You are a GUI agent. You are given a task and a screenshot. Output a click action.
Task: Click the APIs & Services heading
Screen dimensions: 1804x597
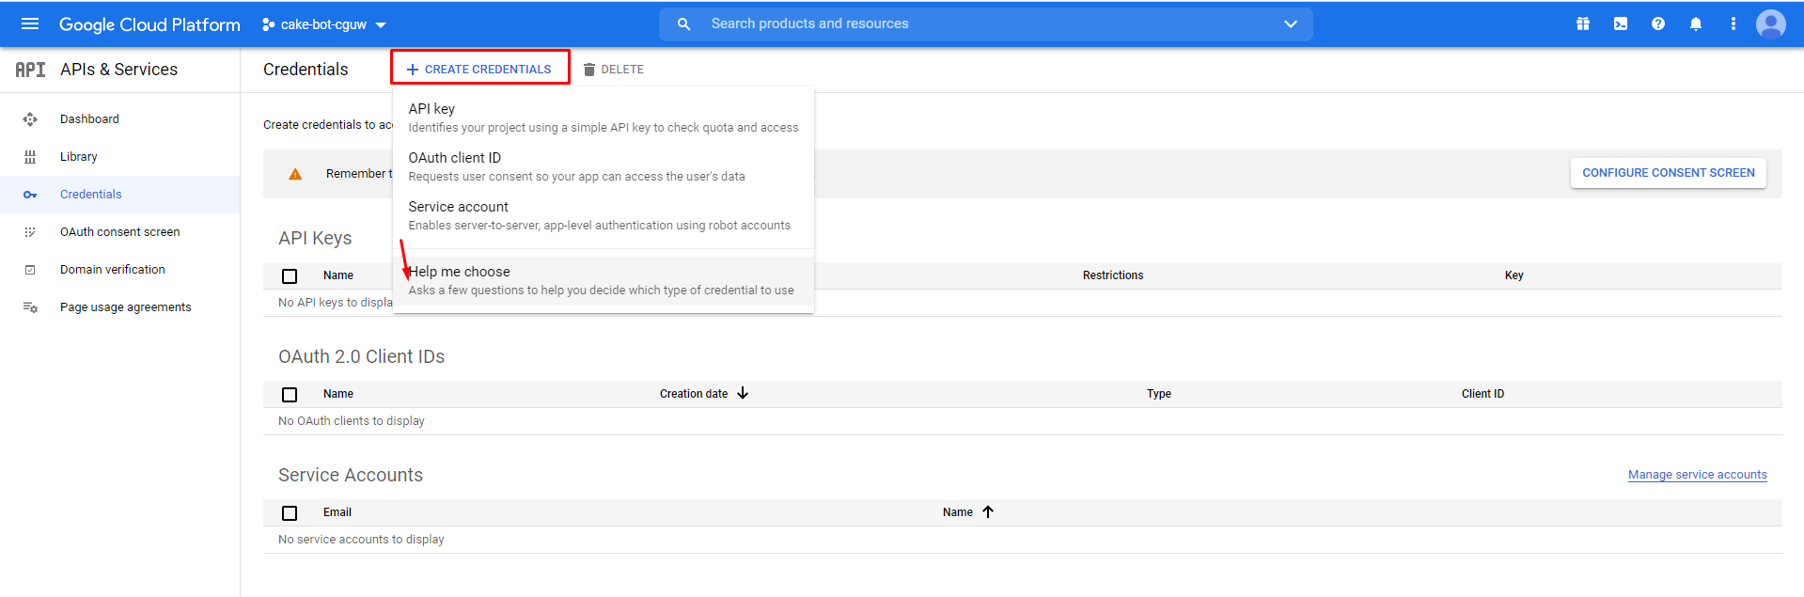pyautogui.click(x=118, y=70)
